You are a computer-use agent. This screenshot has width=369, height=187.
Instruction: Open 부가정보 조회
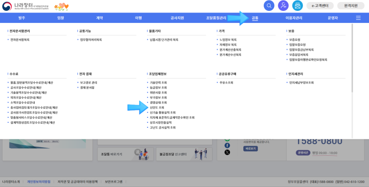pos(158,97)
